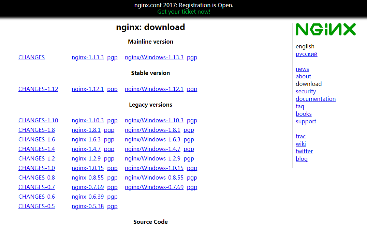Download nginx/Windows-0.7.69
The height and width of the screenshot is (232, 367).
point(154,188)
